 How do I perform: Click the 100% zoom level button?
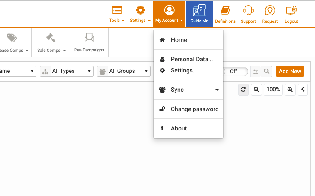(273, 90)
